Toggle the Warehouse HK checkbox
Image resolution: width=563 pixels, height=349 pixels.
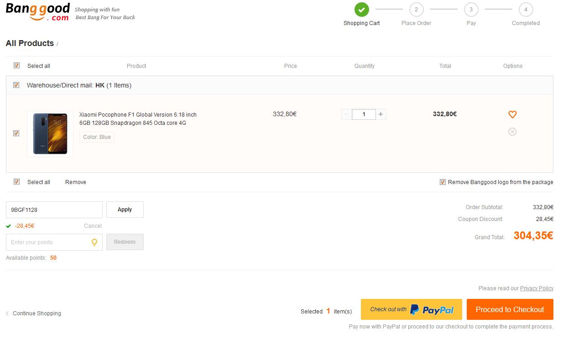pos(16,85)
